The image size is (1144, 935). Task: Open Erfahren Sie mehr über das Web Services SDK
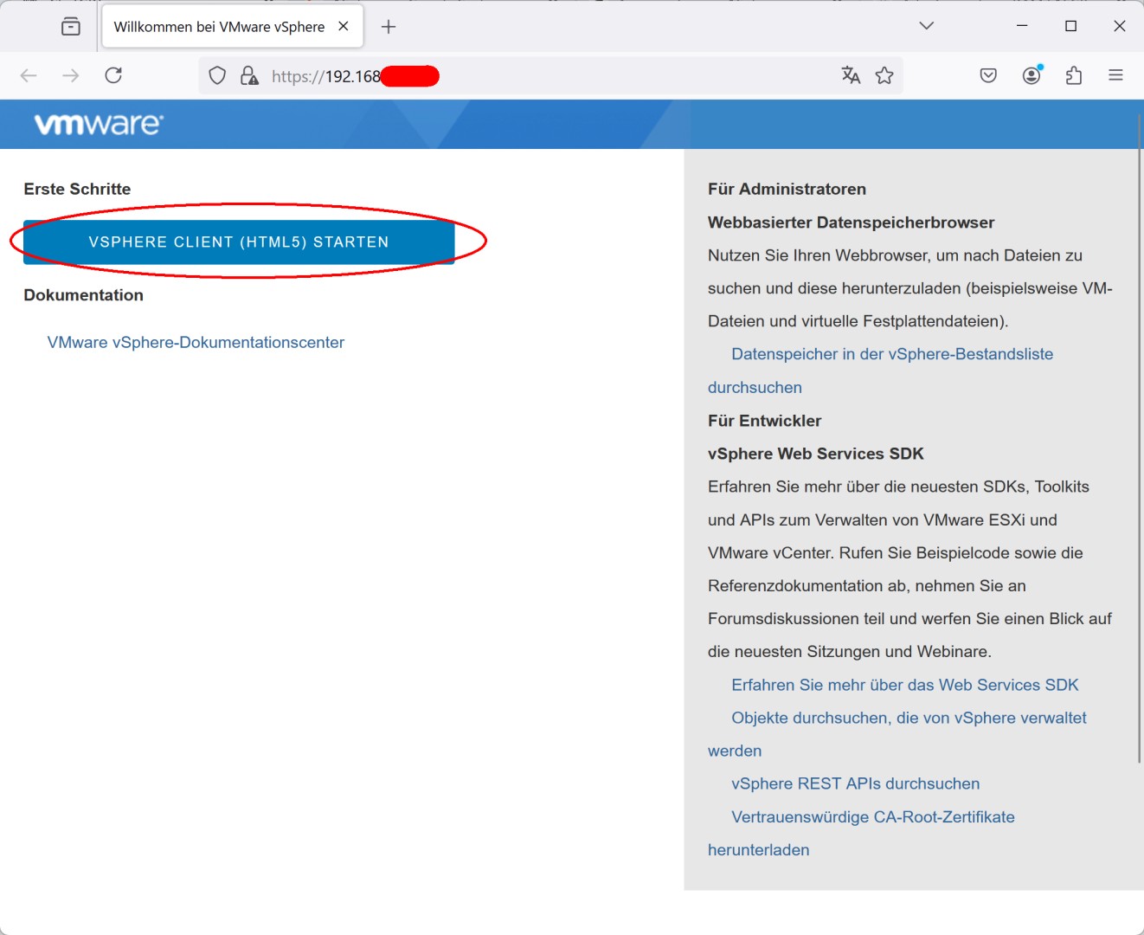[x=905, y=685]
